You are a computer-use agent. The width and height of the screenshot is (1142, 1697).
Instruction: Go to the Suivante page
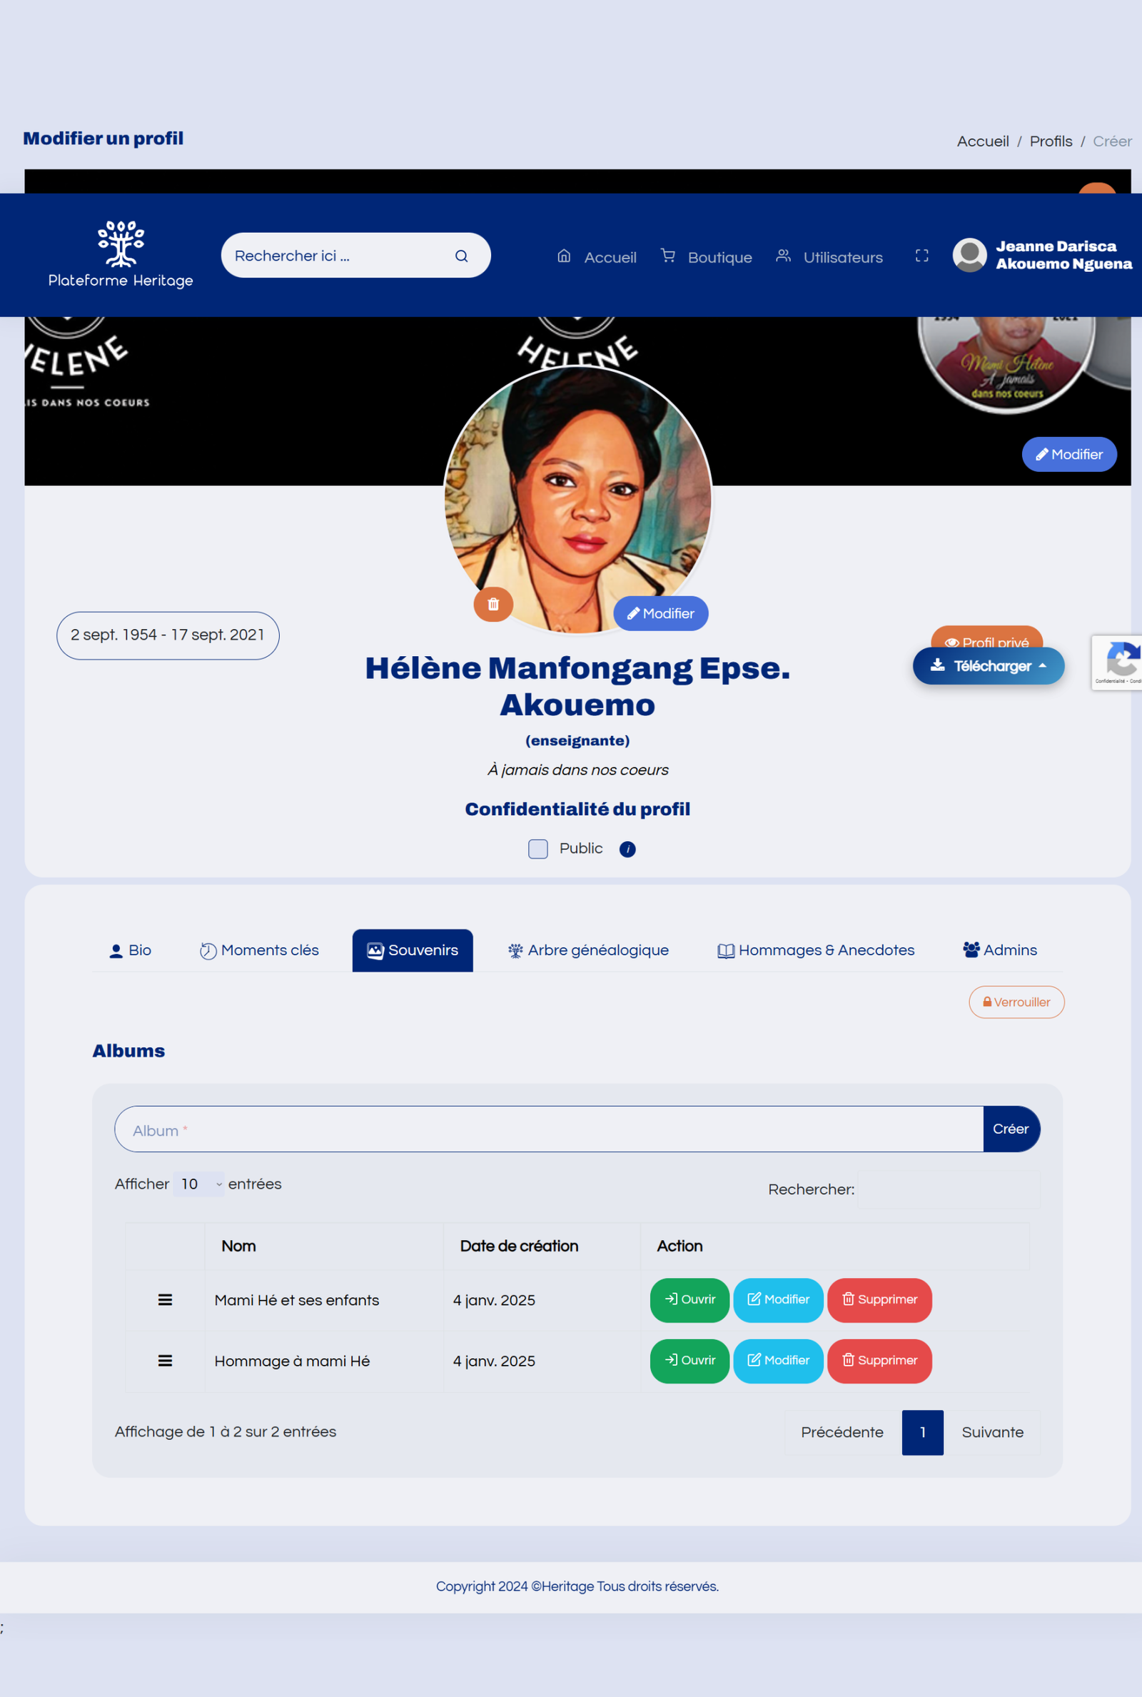click(x=992, y=1432)
